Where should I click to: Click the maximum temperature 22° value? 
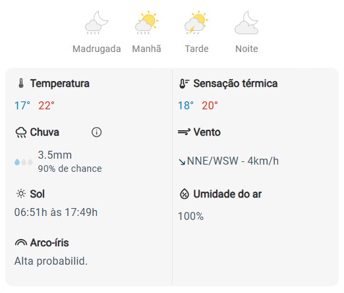coord(46,105)
